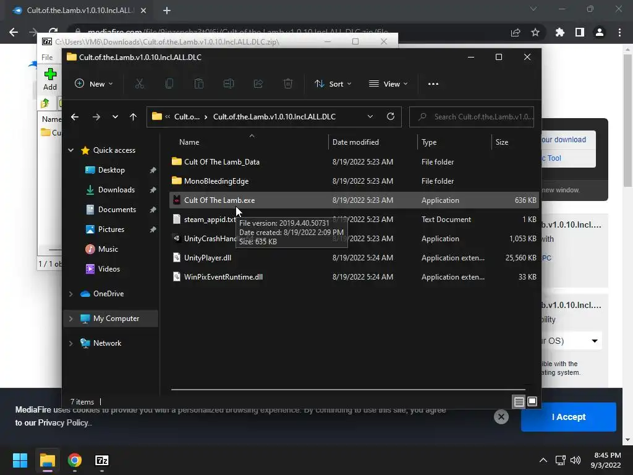Image resolution: width=633 pixels, height=475 pixels.
Task: Show hidden system tray icons
Action: (543, 460)
